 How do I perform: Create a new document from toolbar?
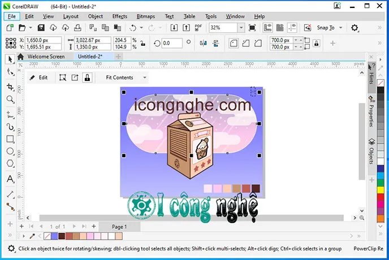coord(10,28)
